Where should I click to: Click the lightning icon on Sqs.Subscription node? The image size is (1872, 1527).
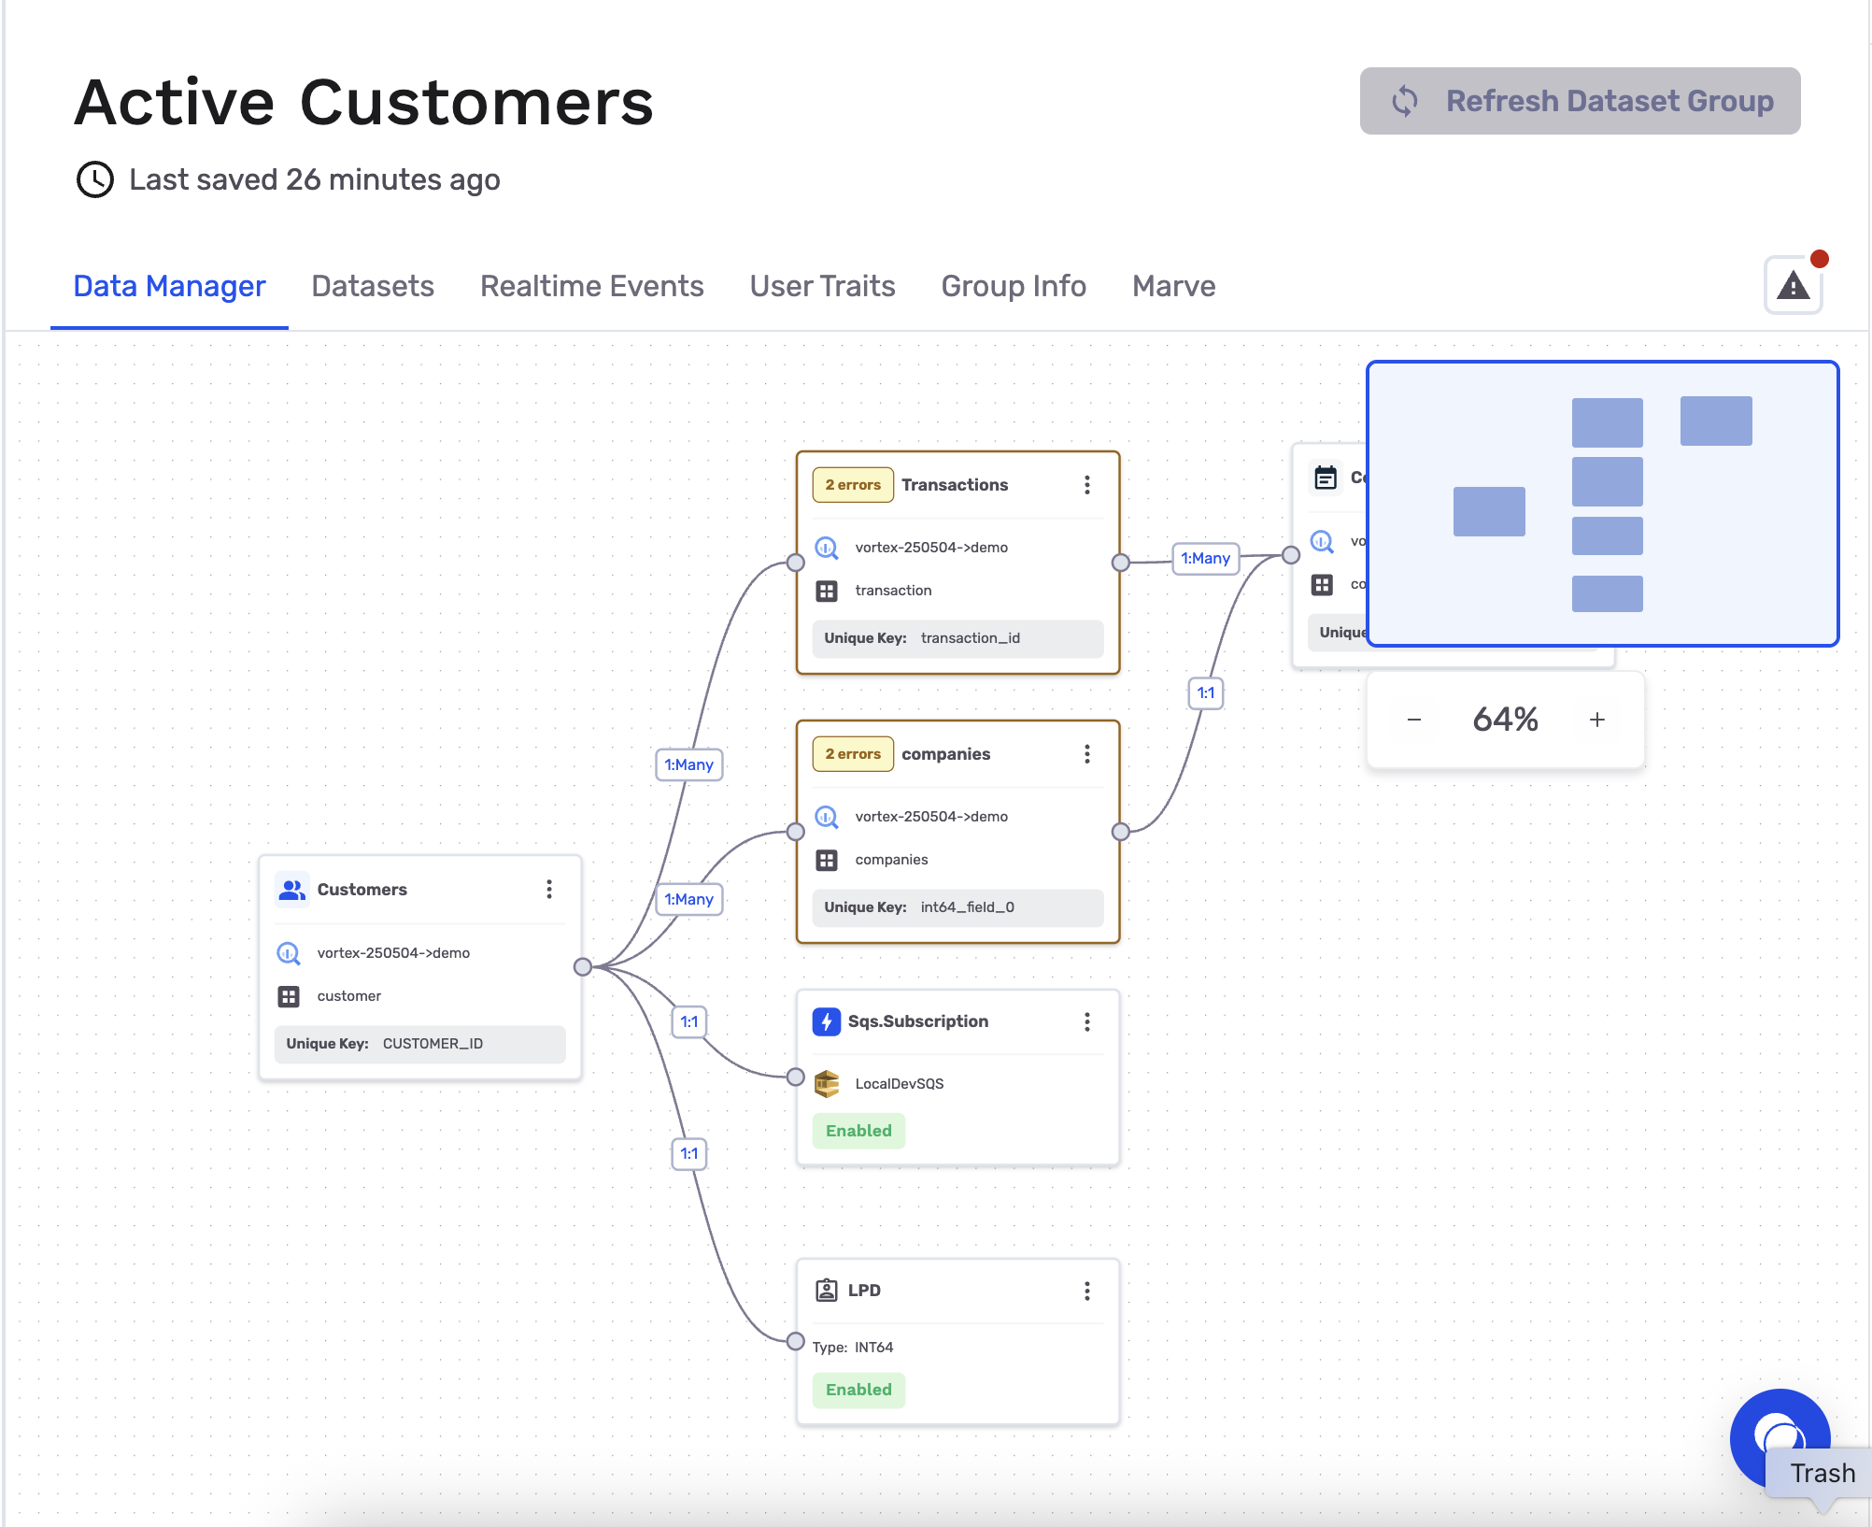[828, 1021]
